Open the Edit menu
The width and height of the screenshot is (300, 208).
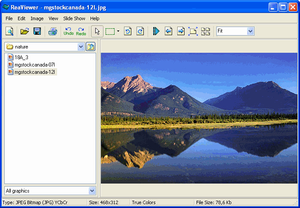[x=21, y=18]
